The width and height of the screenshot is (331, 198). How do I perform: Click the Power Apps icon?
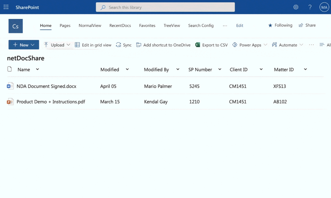click(235, 45)
